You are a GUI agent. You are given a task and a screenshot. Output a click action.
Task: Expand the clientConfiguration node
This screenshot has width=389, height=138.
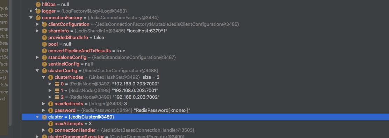click(x=37, y=24)
